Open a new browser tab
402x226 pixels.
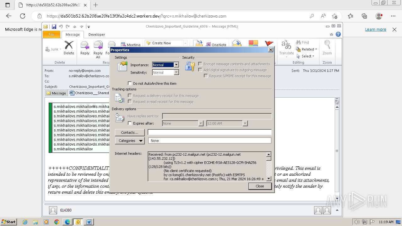tap(96, 5)
